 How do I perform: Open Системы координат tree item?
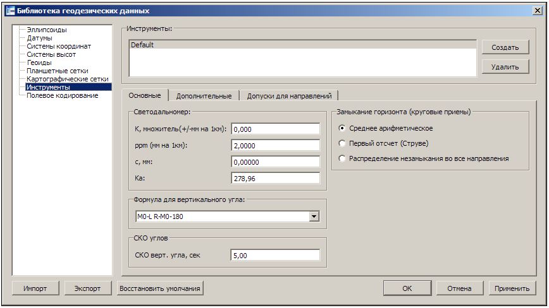coord(59,46)
